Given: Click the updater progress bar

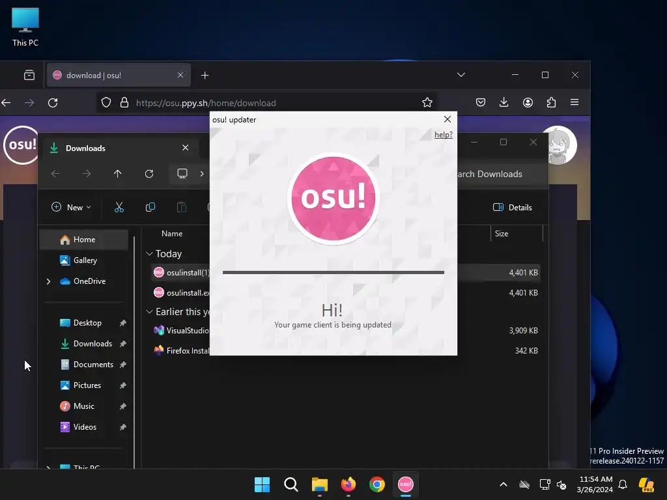Looking at the screenshot, I should pos(333,273).
